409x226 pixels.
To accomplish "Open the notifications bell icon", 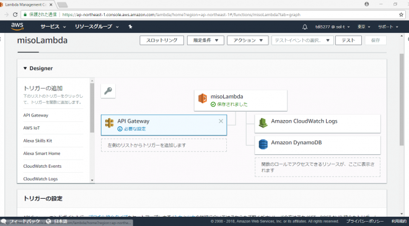I will pyautogui.click(x=305, y=27).
